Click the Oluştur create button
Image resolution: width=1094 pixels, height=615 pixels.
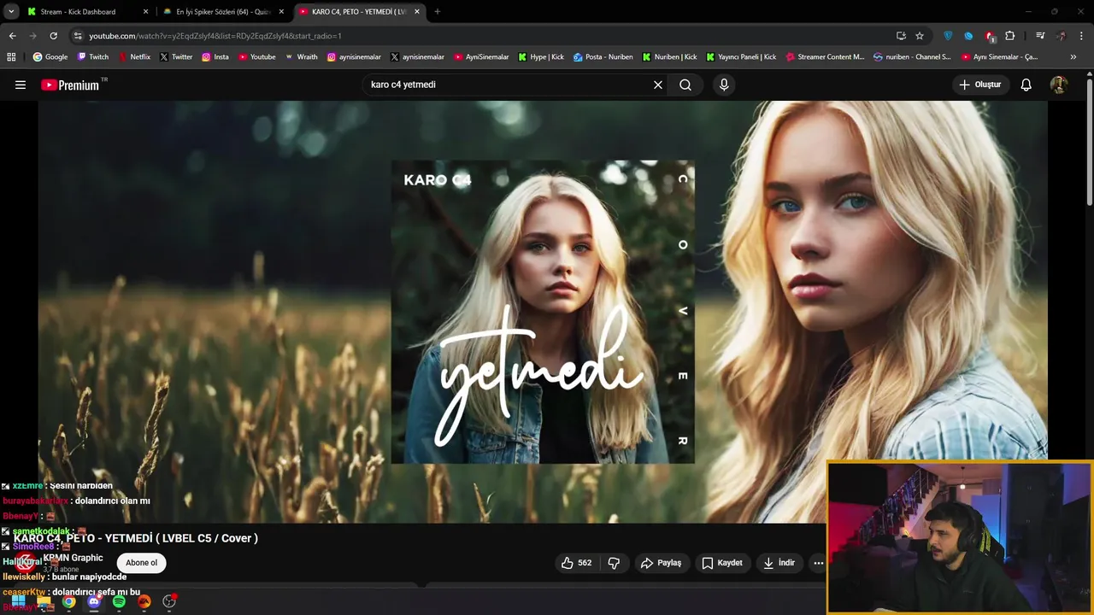pyautogui.click(x=980, y=85)
